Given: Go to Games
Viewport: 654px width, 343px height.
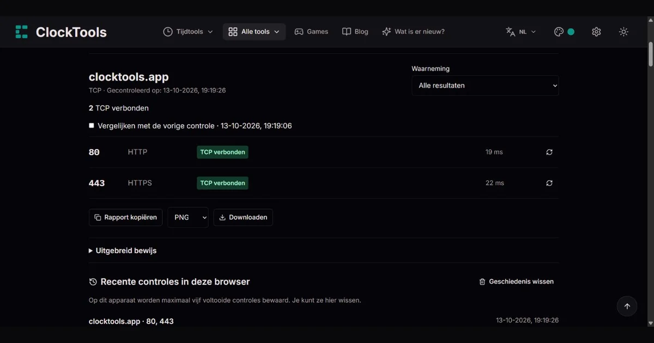Looking at the screenshot, I should coord(311,32).
